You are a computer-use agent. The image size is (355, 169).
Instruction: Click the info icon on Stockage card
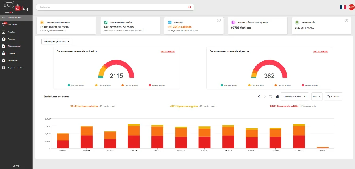point(219,21)
